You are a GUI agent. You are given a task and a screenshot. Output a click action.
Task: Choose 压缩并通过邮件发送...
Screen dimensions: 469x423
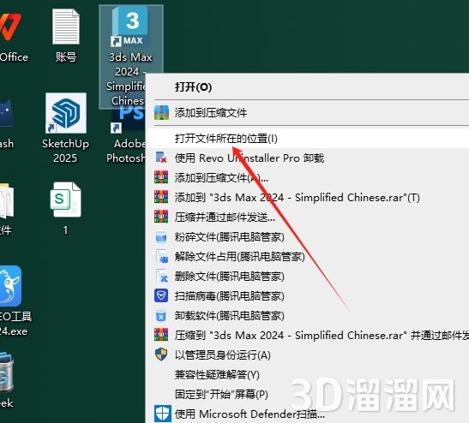point(308,217)
